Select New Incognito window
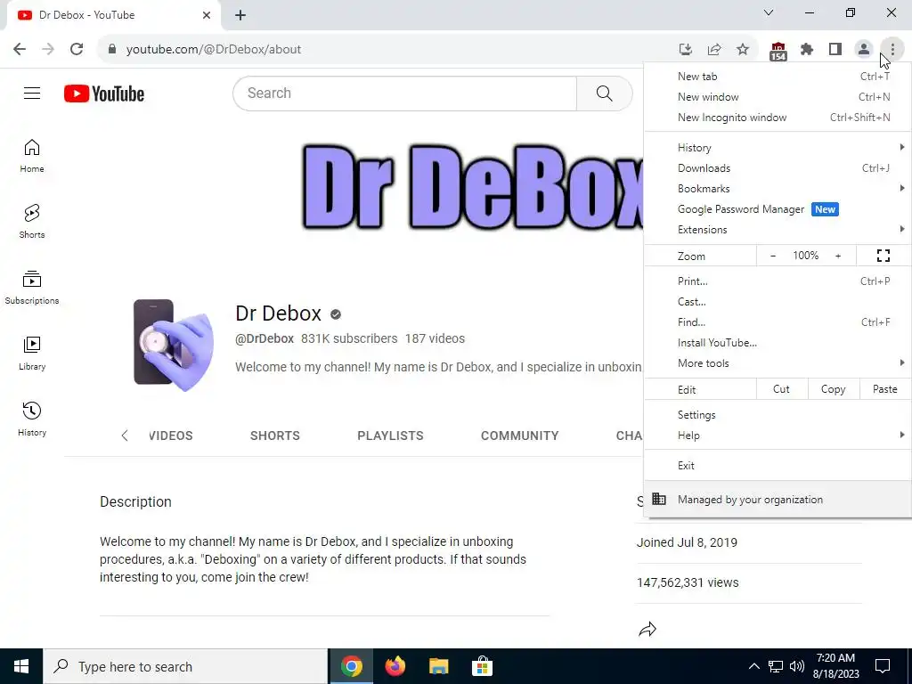 click(778, 117)
